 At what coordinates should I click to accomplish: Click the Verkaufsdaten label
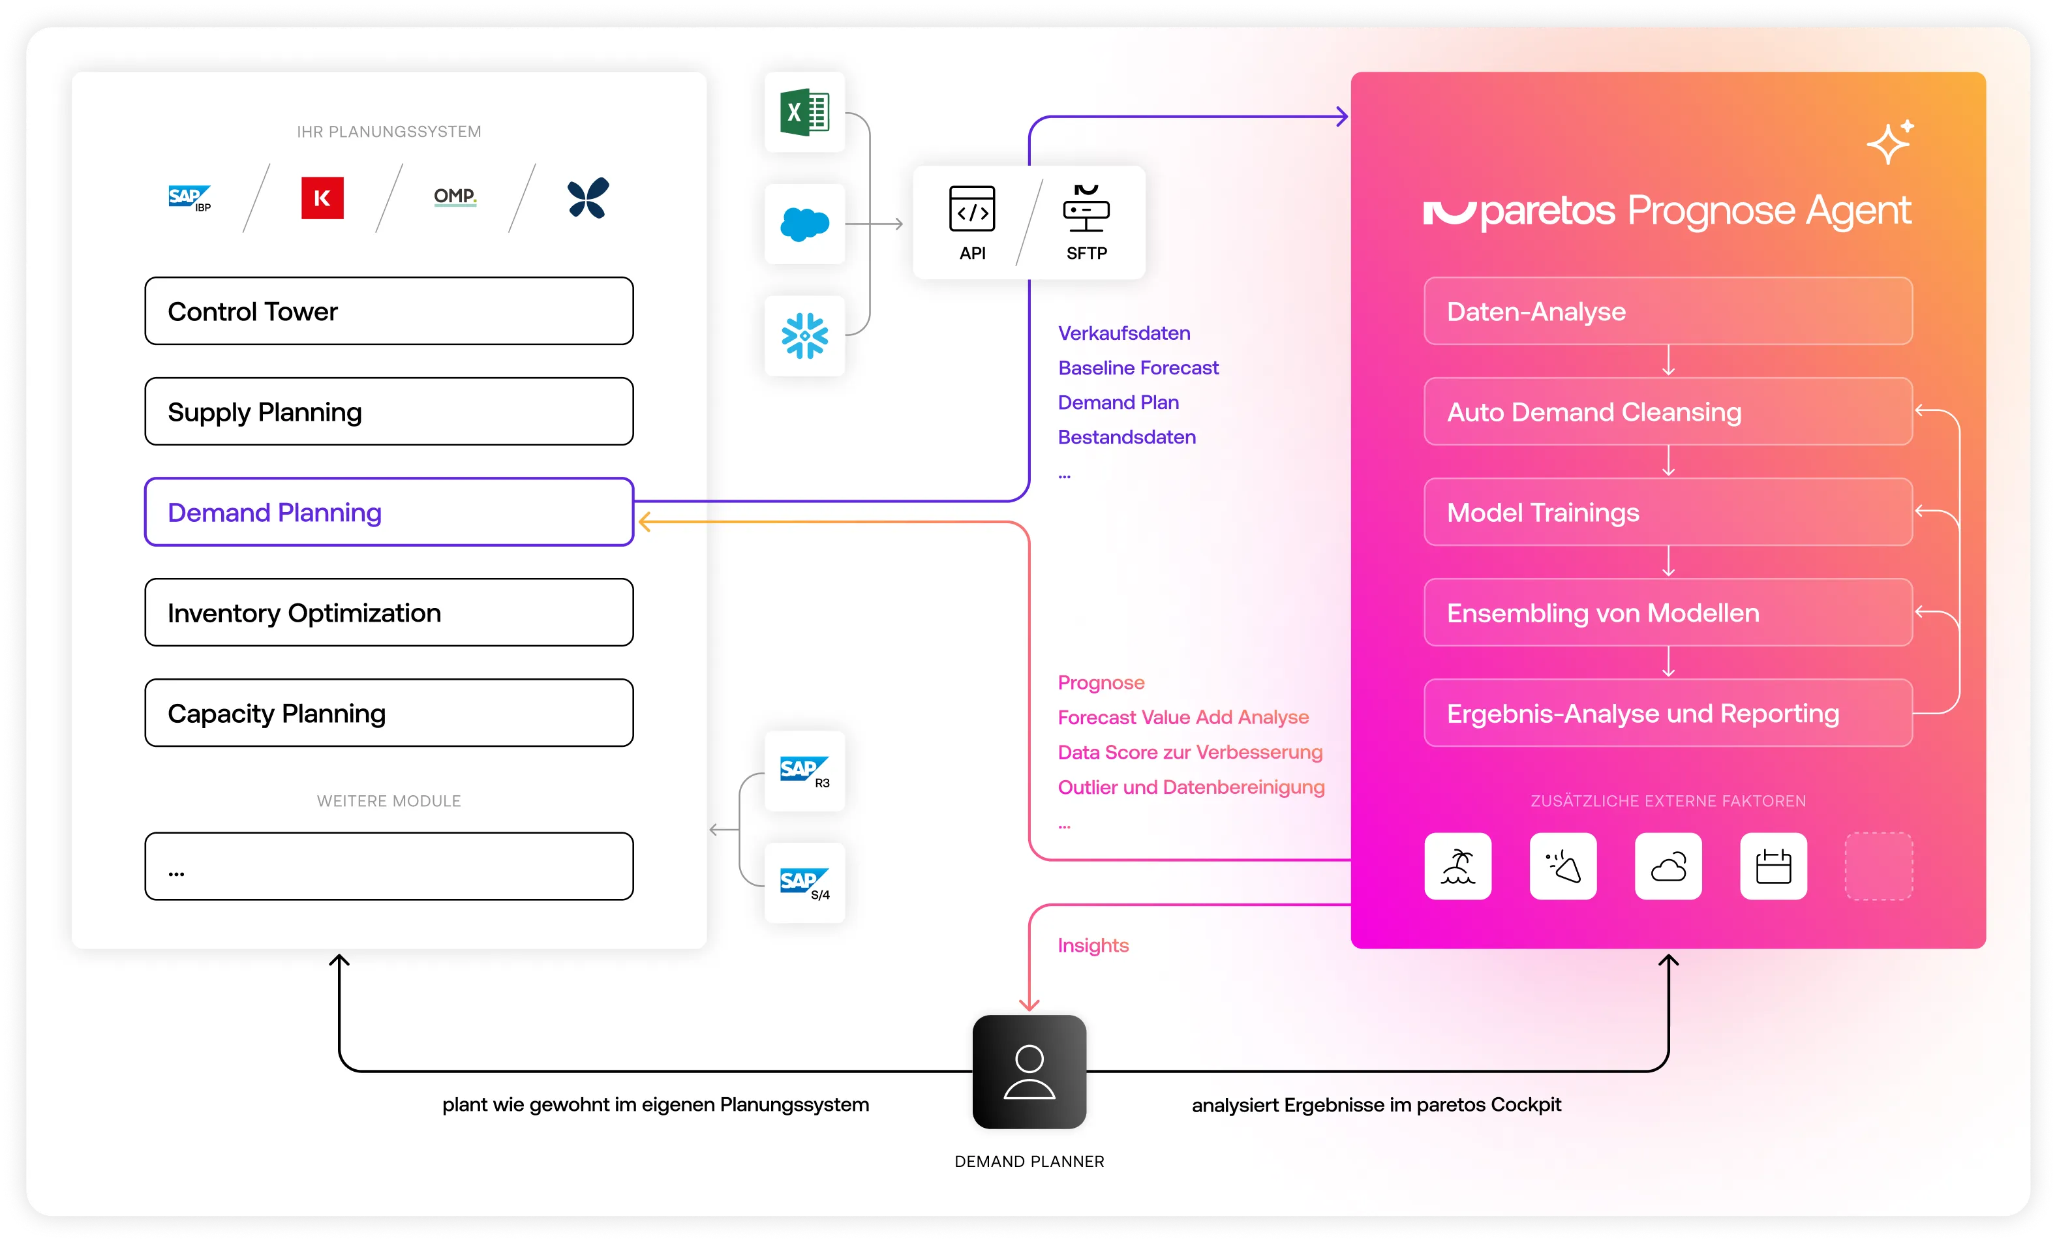1123,333
